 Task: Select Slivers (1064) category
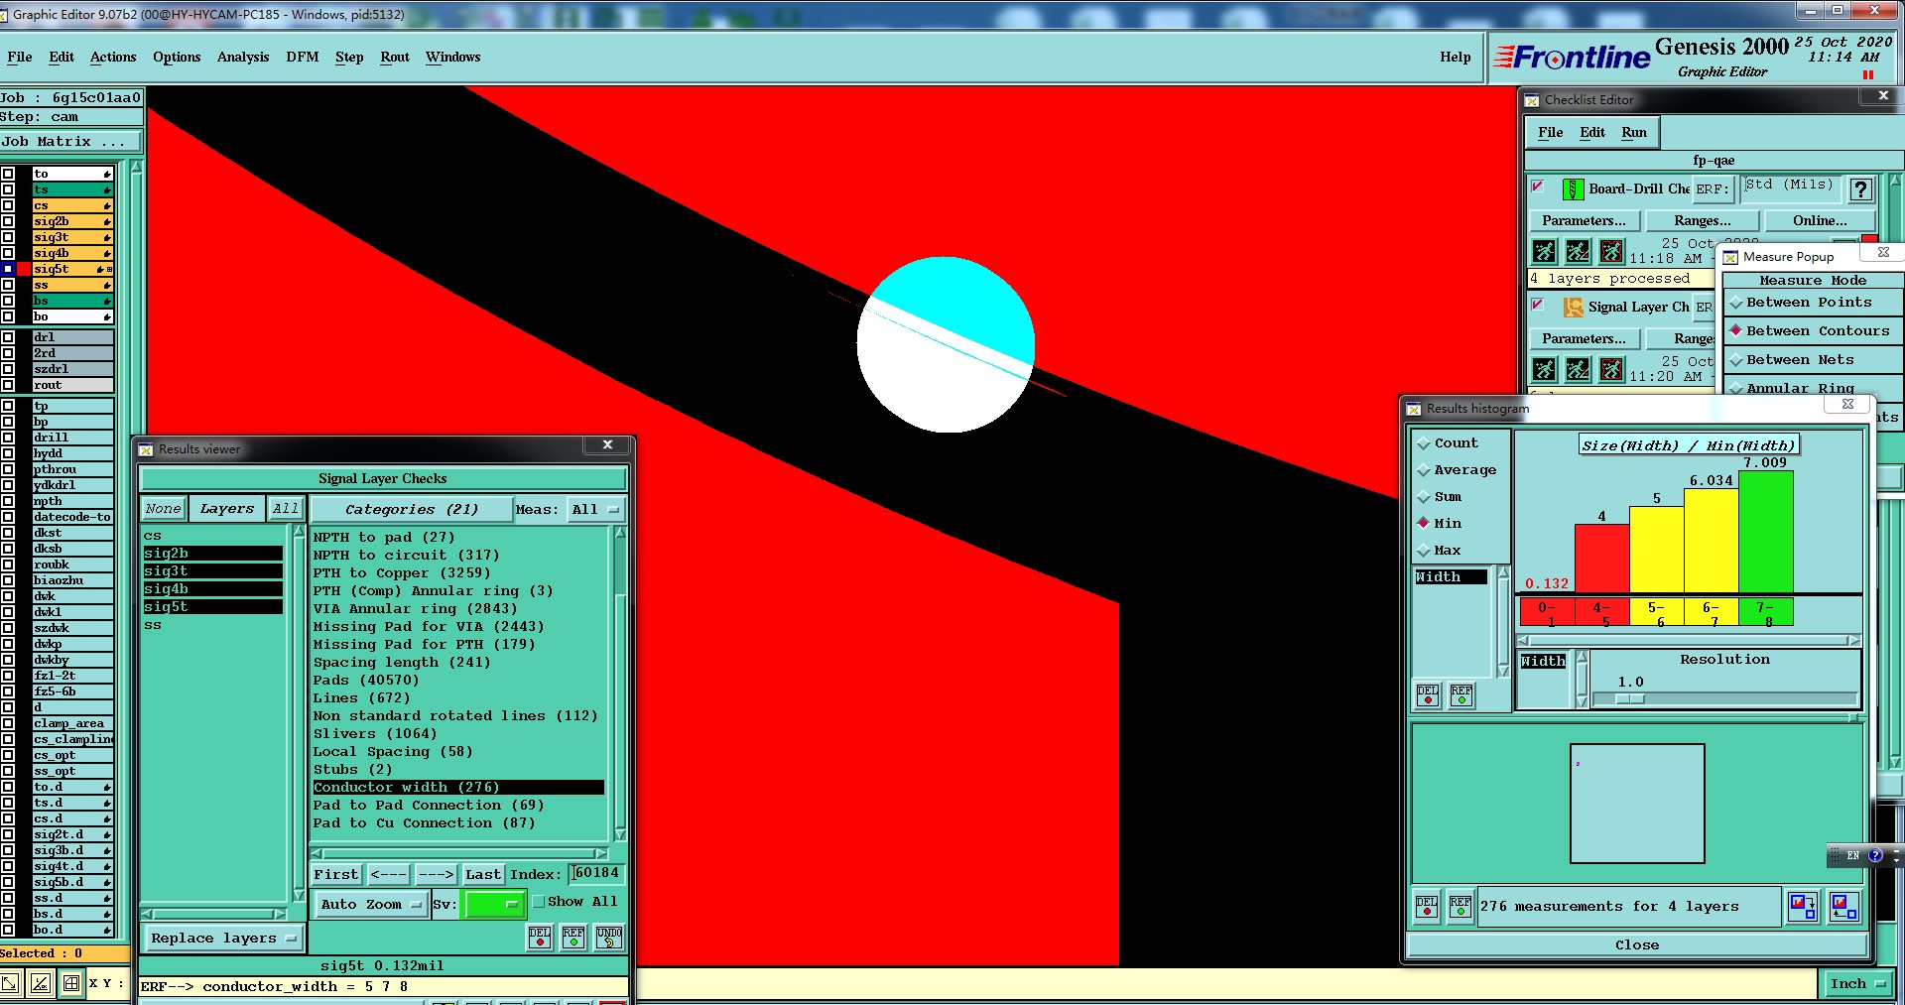point(375,734)
